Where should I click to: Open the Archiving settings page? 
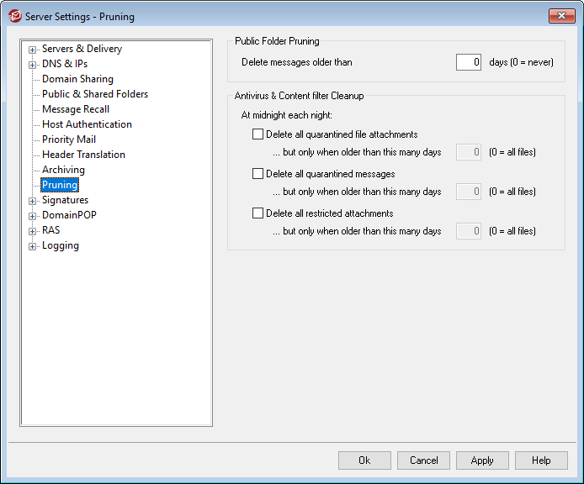[63, 170]
